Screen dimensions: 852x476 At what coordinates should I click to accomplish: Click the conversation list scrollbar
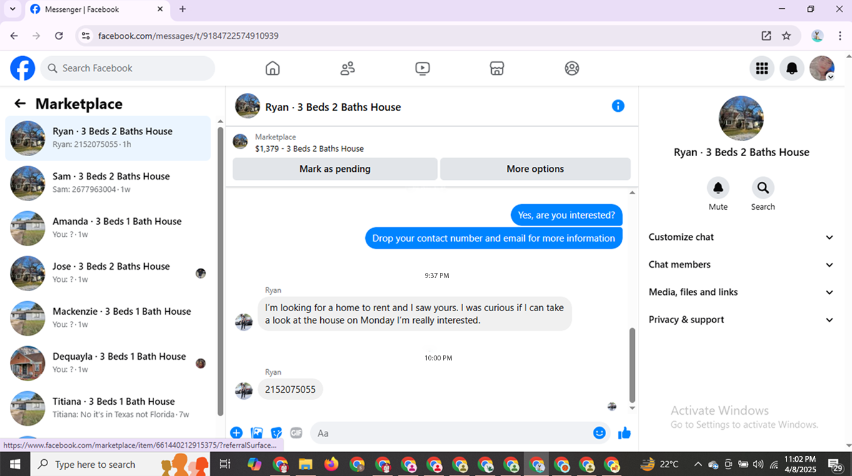click(x=220, y=272)
